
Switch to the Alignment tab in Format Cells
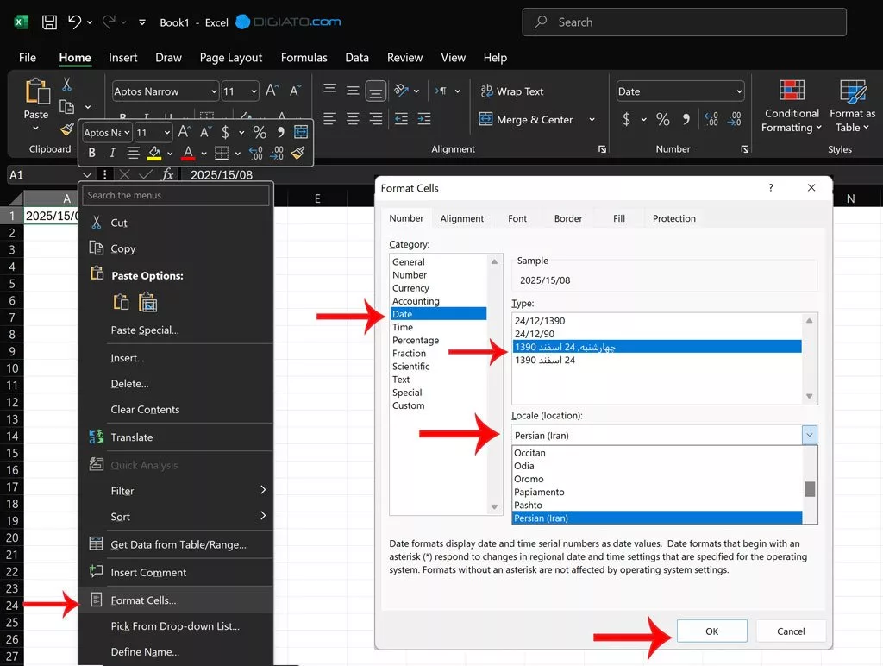pos(462,218)
